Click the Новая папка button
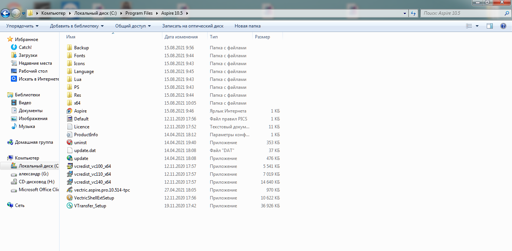This screenshot has width=512, height=251. (x=248, y=26)
